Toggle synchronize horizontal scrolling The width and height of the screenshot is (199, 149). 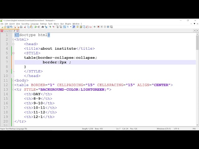tap(61, 27)
